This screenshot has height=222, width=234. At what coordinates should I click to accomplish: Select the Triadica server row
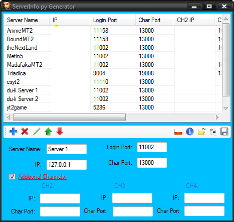click(x=113, y=73)
